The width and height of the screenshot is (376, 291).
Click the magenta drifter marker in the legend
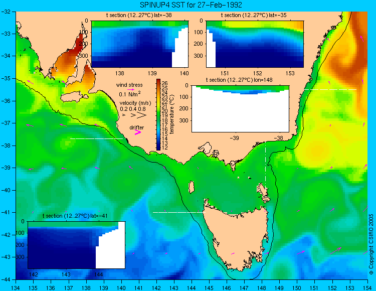pos(138,132)
